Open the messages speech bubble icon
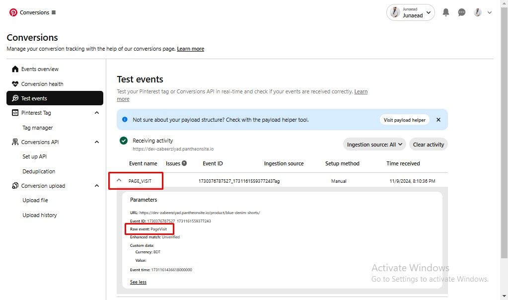 (x=462, y=12)
